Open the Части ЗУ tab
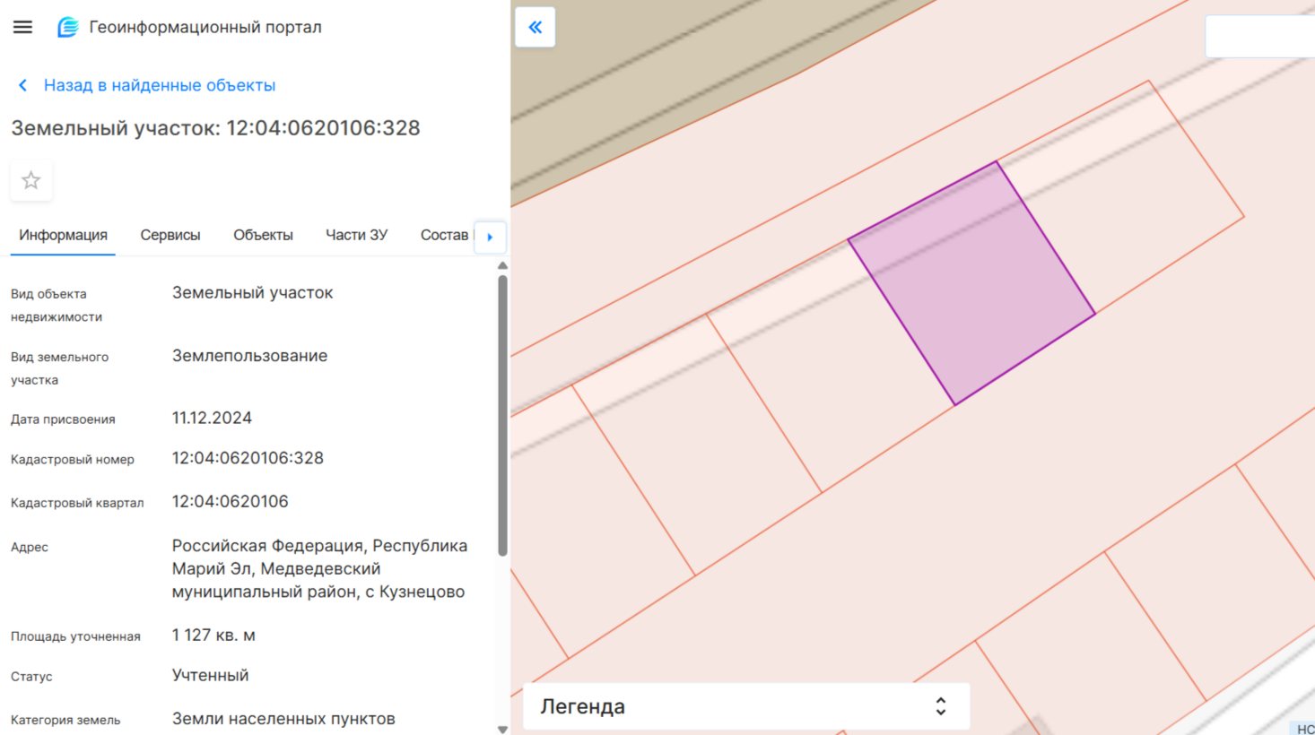 pos(356,235)
